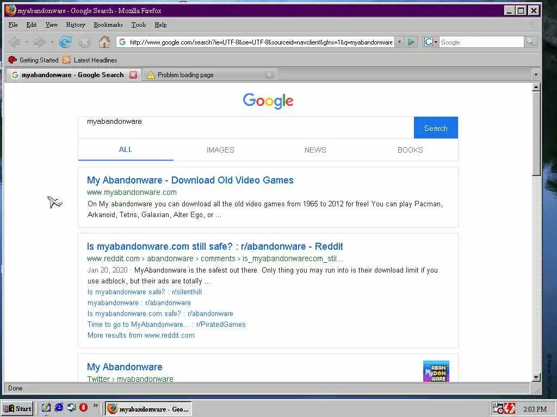Open 'Is myabandonware safe? : r/silenthill' link
The width and height of the screenshot is (557, 417).
pyautogui.click(x=145, y=292)
